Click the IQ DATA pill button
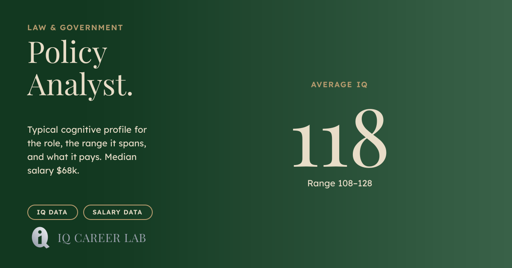512x268 pixels. pos(52,212)
